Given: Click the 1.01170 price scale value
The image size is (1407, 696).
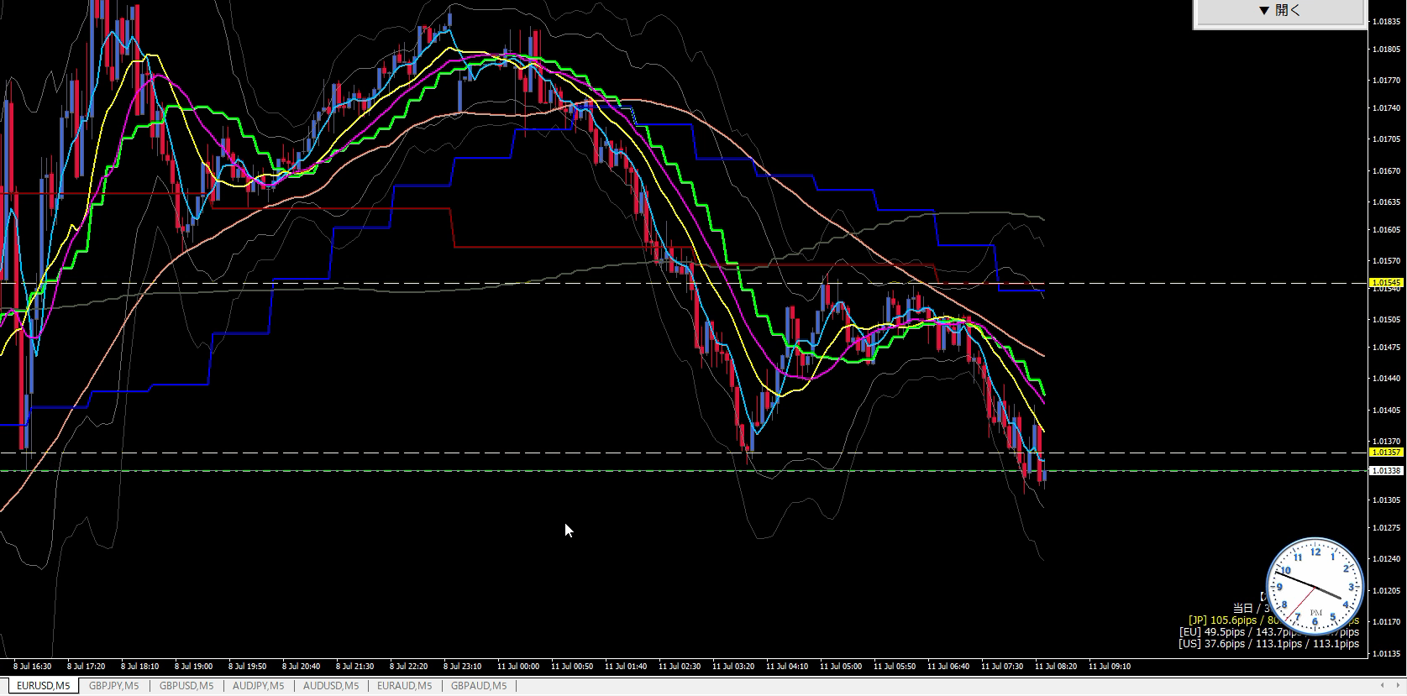Looking at the screenshot, I should [x=1386, y=622].
